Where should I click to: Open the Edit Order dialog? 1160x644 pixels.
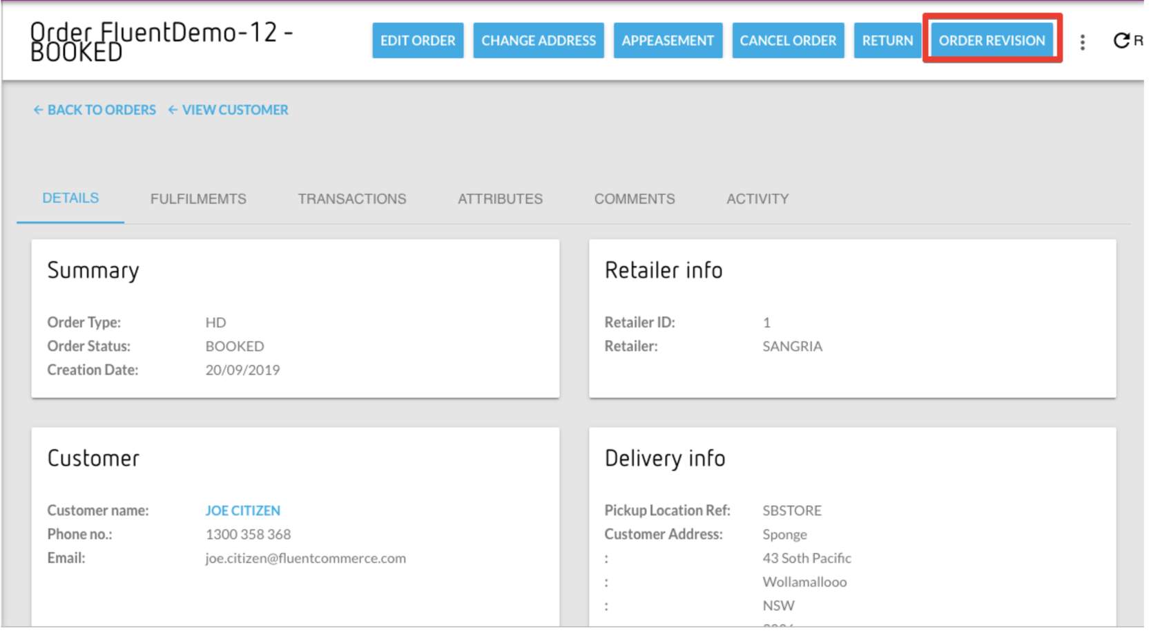(x=417, y=41)
